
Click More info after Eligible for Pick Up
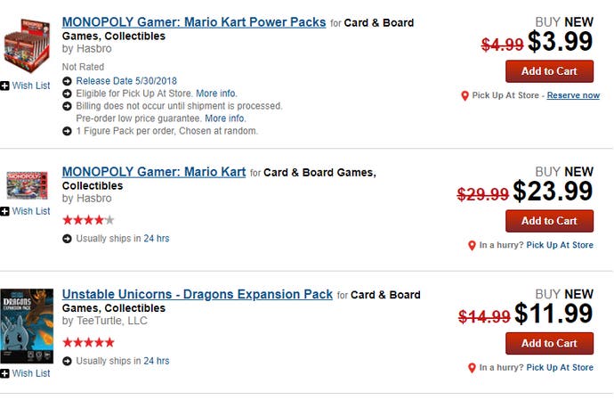[216, 94]
